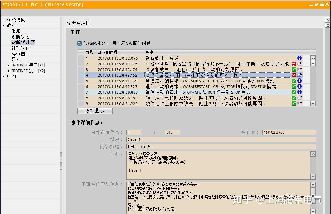Click the 冻结显示 button
The width and height of the screenshot is (331, 214).
coord(95,111)
